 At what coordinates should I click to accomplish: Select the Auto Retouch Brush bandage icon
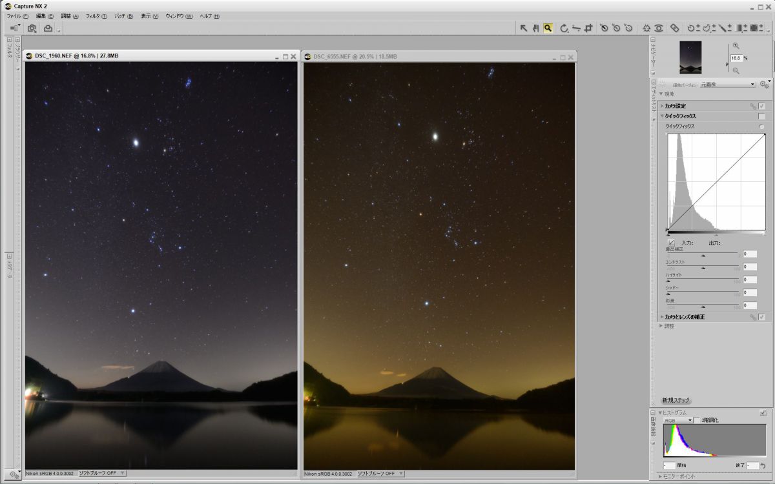click(x=674, y=28)
